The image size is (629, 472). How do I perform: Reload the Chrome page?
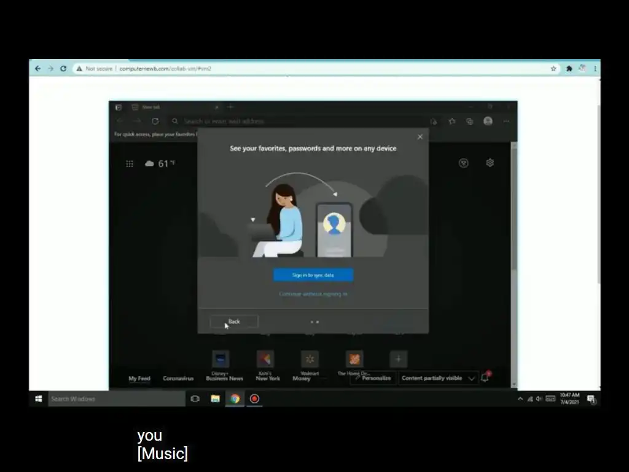click(63, 69)
